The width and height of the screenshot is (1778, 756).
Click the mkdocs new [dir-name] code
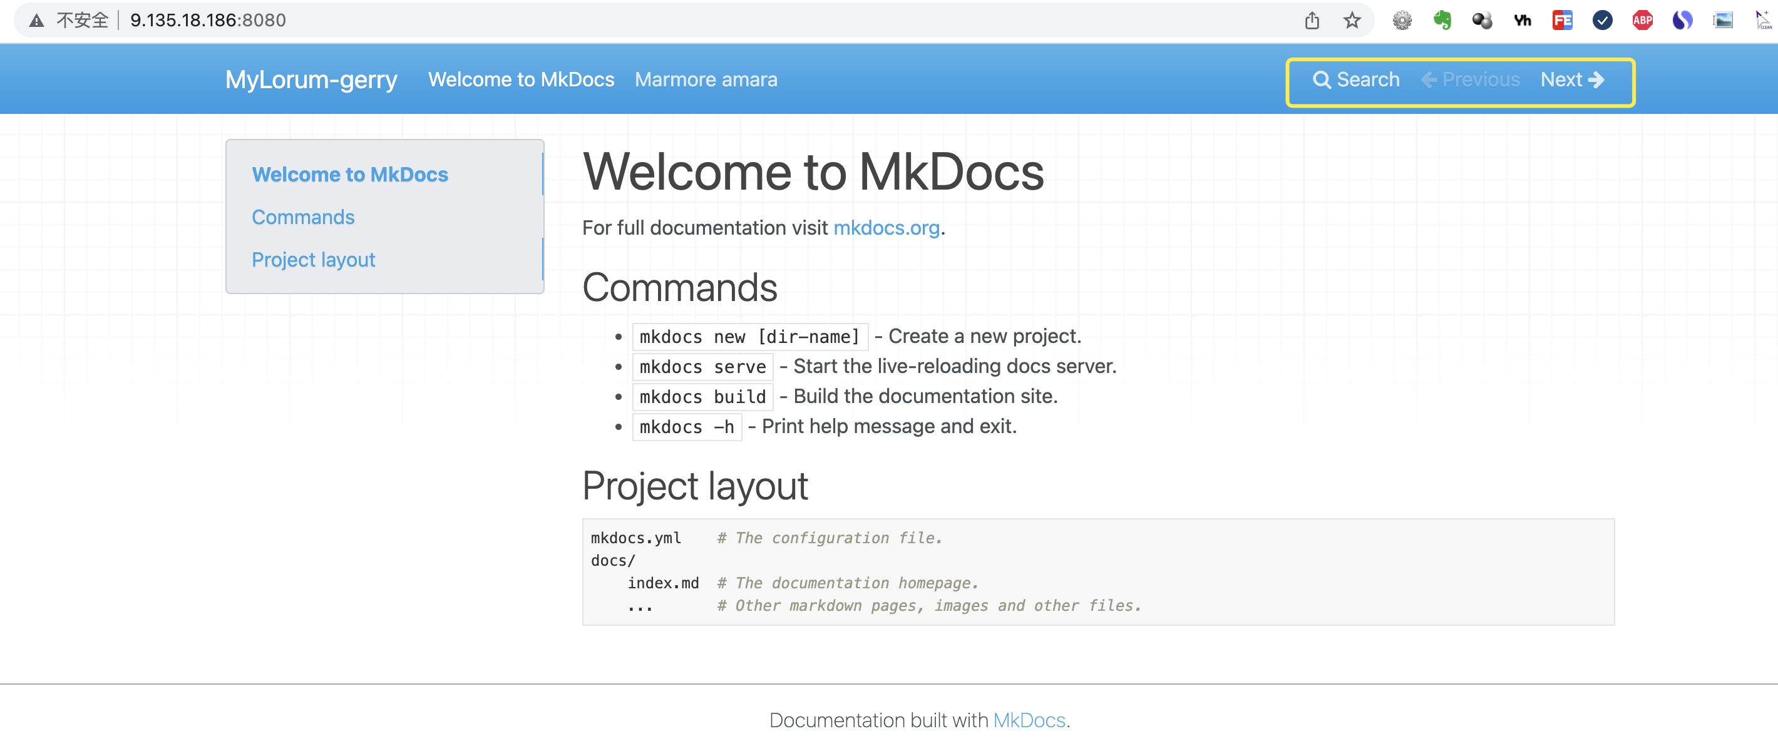click(749, 337)
